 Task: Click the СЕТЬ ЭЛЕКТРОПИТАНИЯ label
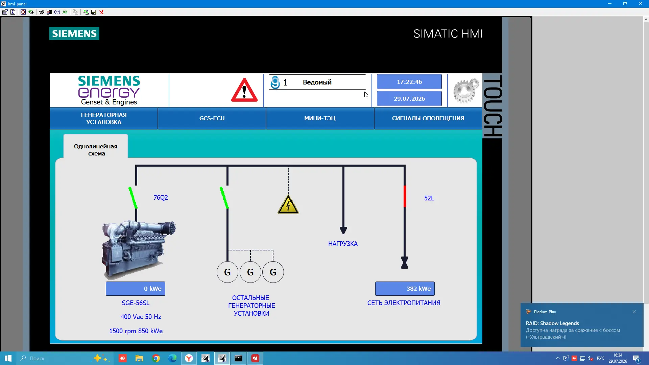404,303
